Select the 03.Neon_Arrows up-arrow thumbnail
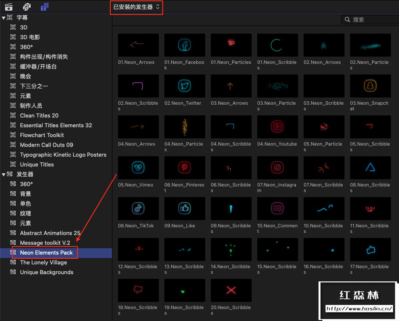The height and width of the screenshot is (321, 399). coord(231,86)
